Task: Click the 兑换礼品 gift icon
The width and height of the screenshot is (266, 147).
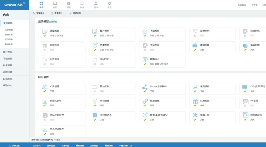Action: click(x=195, y=101)
